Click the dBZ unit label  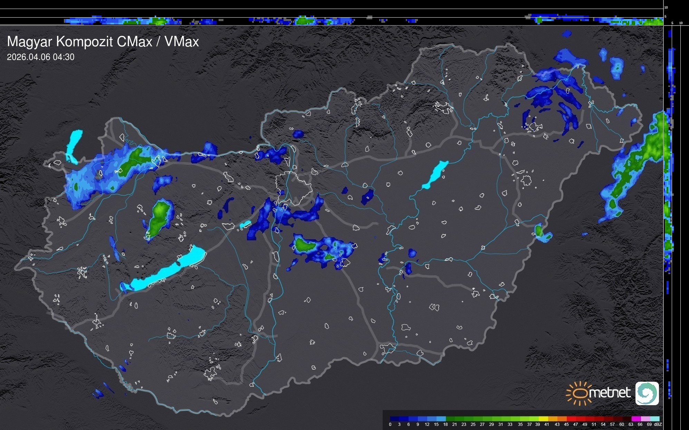[658, 424]
